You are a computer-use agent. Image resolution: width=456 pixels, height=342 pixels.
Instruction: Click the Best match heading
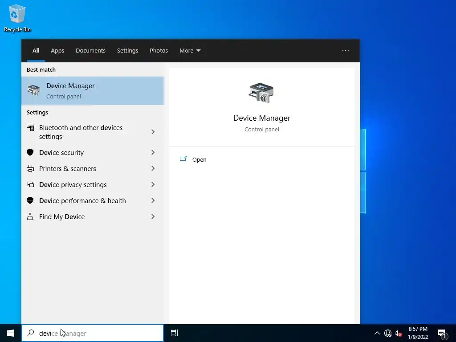[x=41, y=69]
